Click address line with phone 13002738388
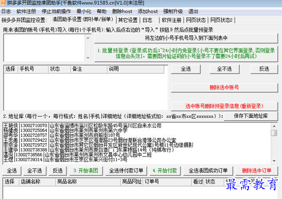 tap(89, 150)
